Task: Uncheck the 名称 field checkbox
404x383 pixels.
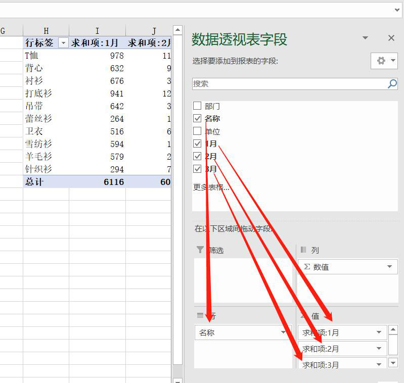Action: point(198,119)
